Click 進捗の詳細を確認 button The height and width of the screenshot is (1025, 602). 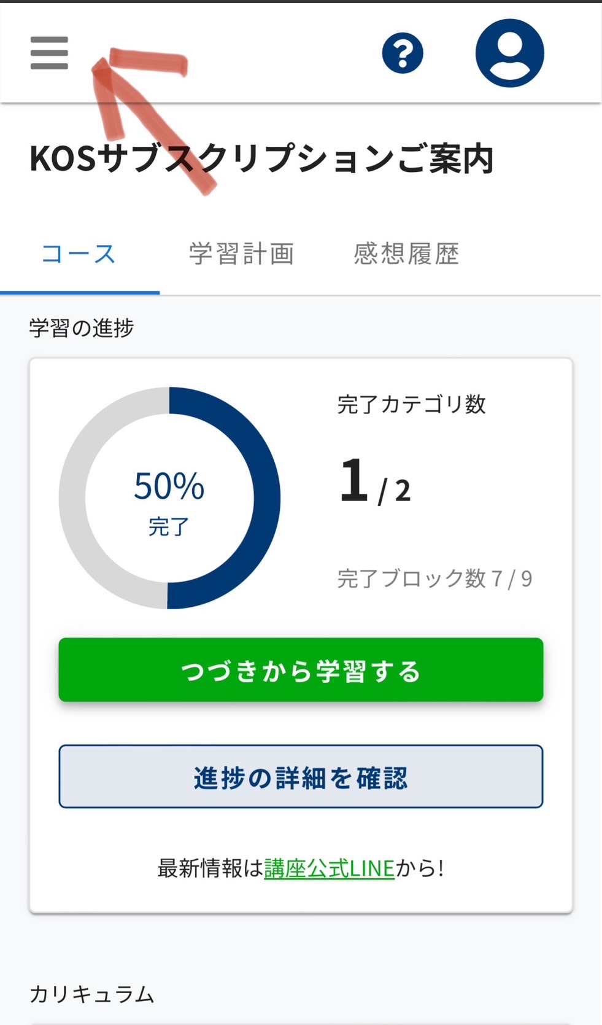[301, 777]
